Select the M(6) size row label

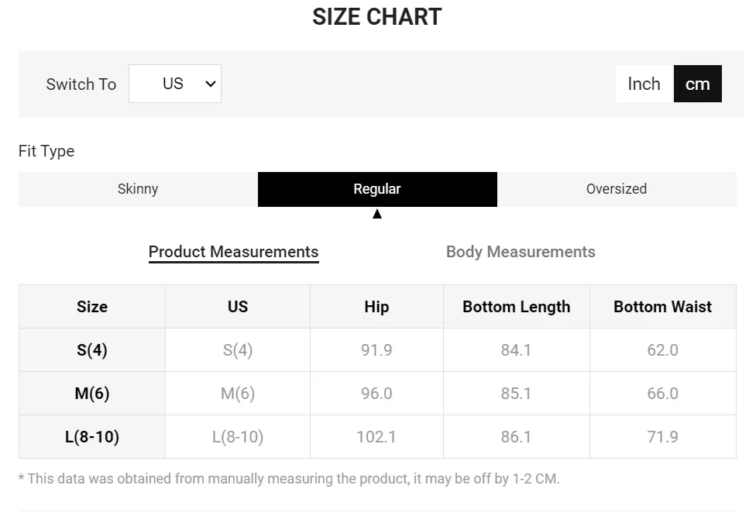click(x=92, y=394)
